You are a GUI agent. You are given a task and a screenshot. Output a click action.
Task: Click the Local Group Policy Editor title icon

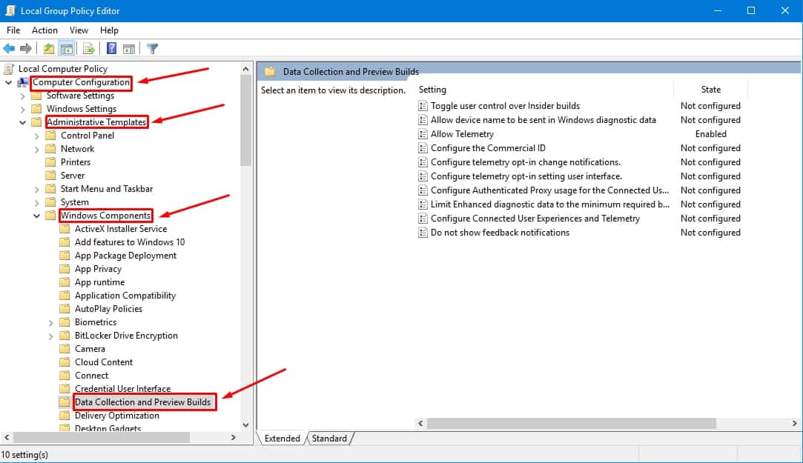(x=10, y=10)
